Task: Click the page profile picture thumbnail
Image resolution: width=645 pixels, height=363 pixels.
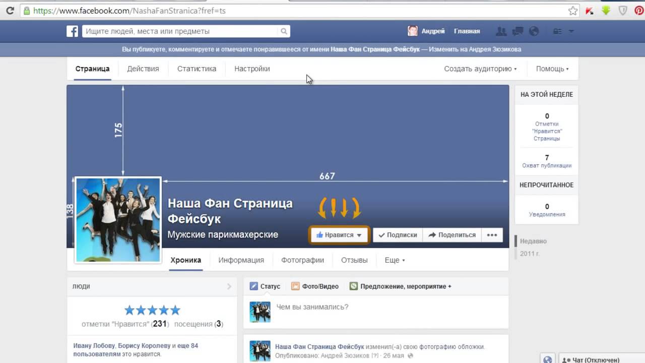Action: tap(118, 220)
